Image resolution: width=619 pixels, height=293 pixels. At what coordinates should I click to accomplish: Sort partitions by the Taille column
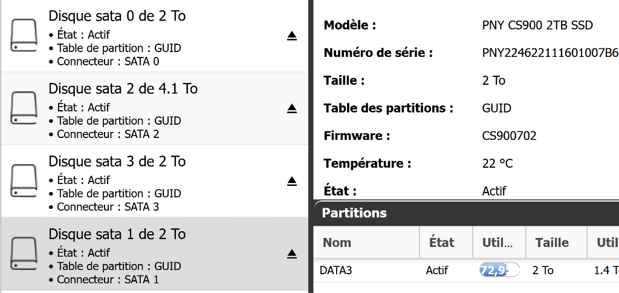click(552, 243)
